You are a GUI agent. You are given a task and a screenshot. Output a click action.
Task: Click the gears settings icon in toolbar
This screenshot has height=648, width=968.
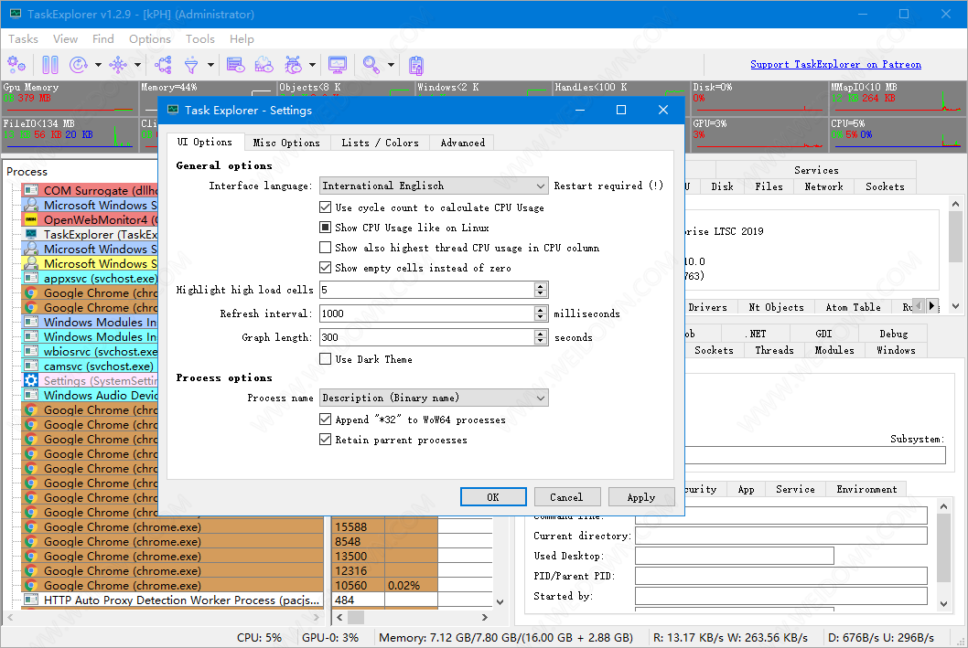coord(16,64)
